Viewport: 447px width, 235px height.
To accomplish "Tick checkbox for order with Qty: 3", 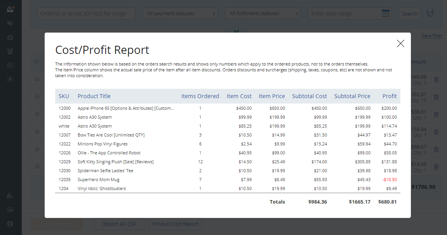I will 37,79.
